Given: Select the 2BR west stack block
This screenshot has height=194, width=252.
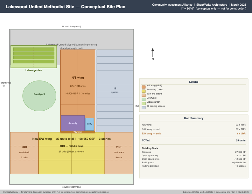Looking at the screenshot, I should tap(24, 153).
